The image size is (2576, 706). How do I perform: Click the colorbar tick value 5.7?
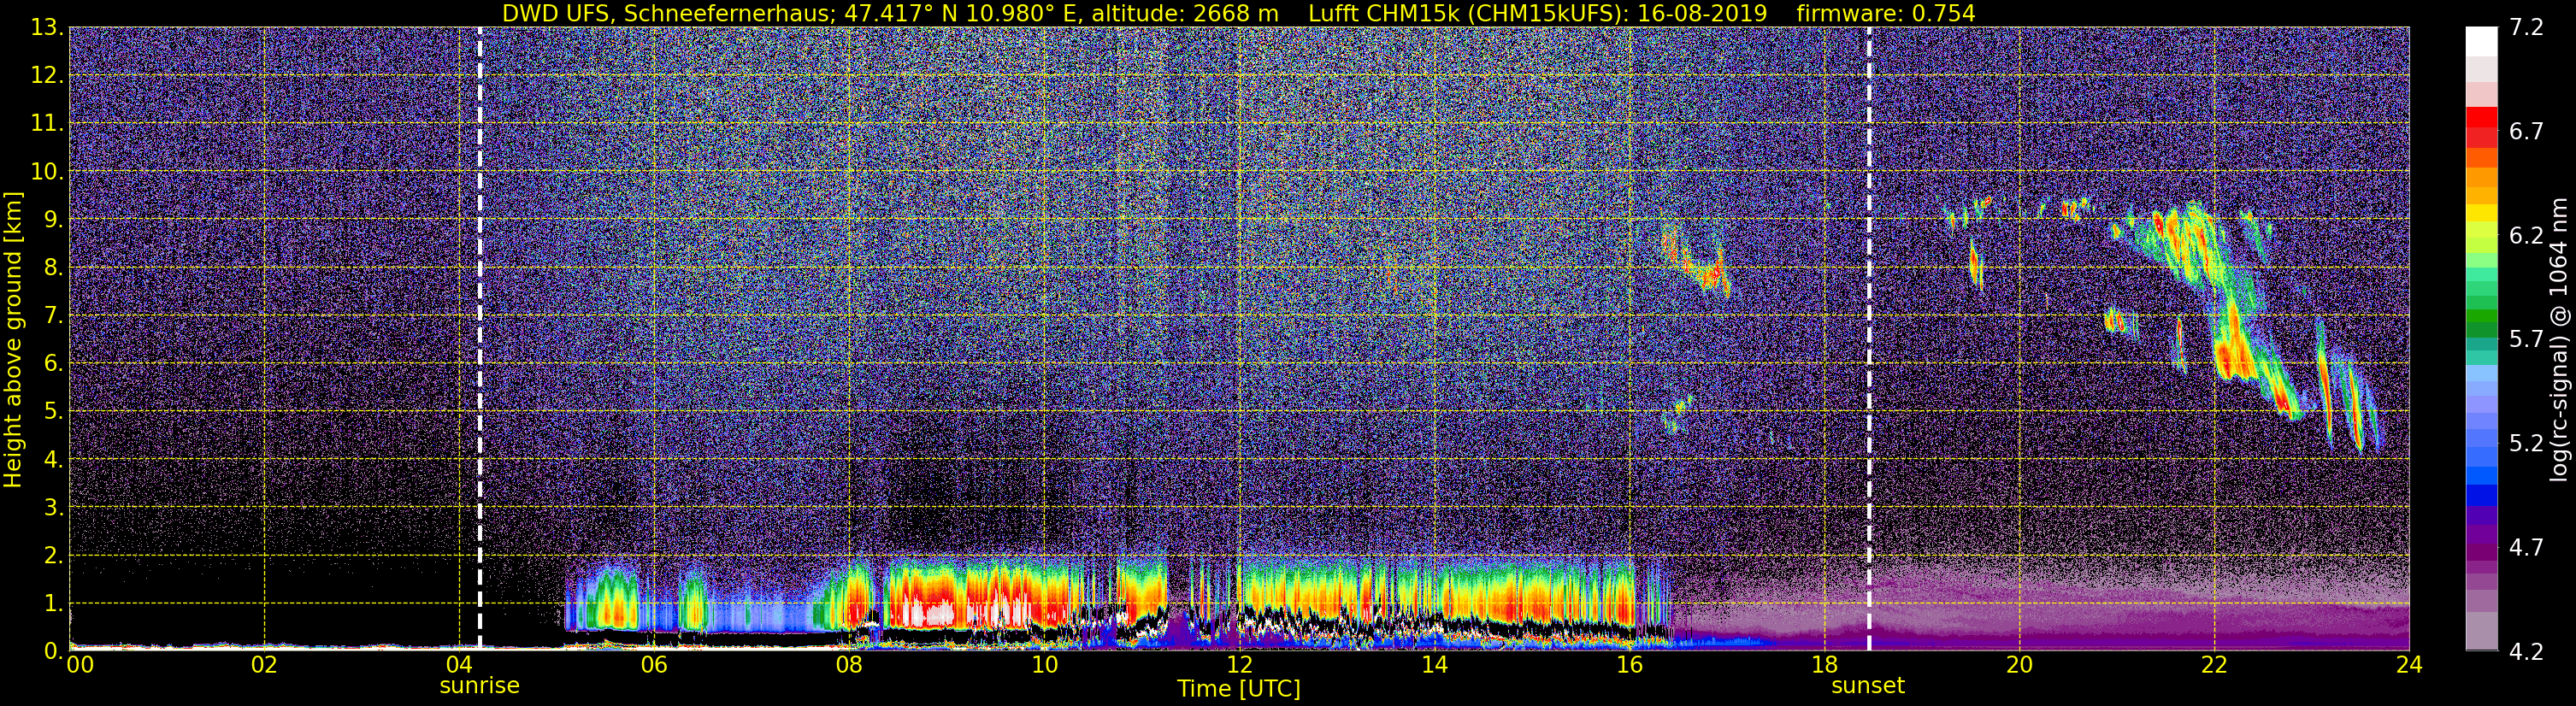coord(2526,340)
